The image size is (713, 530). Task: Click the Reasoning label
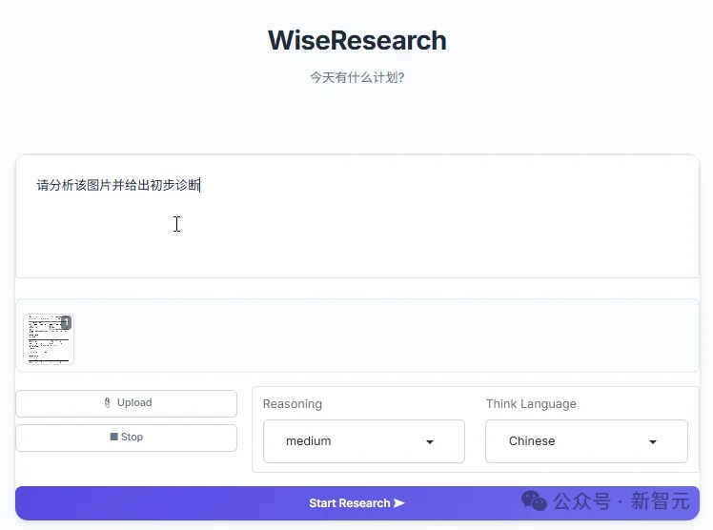tap(292, 404)
